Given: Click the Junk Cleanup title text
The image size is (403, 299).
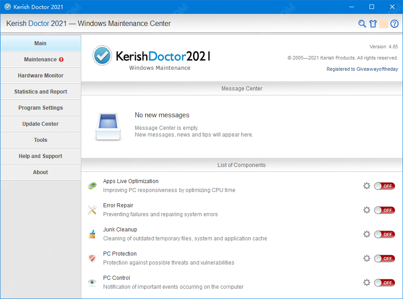Looking at the screenshot, I should [x=120, y=230].
